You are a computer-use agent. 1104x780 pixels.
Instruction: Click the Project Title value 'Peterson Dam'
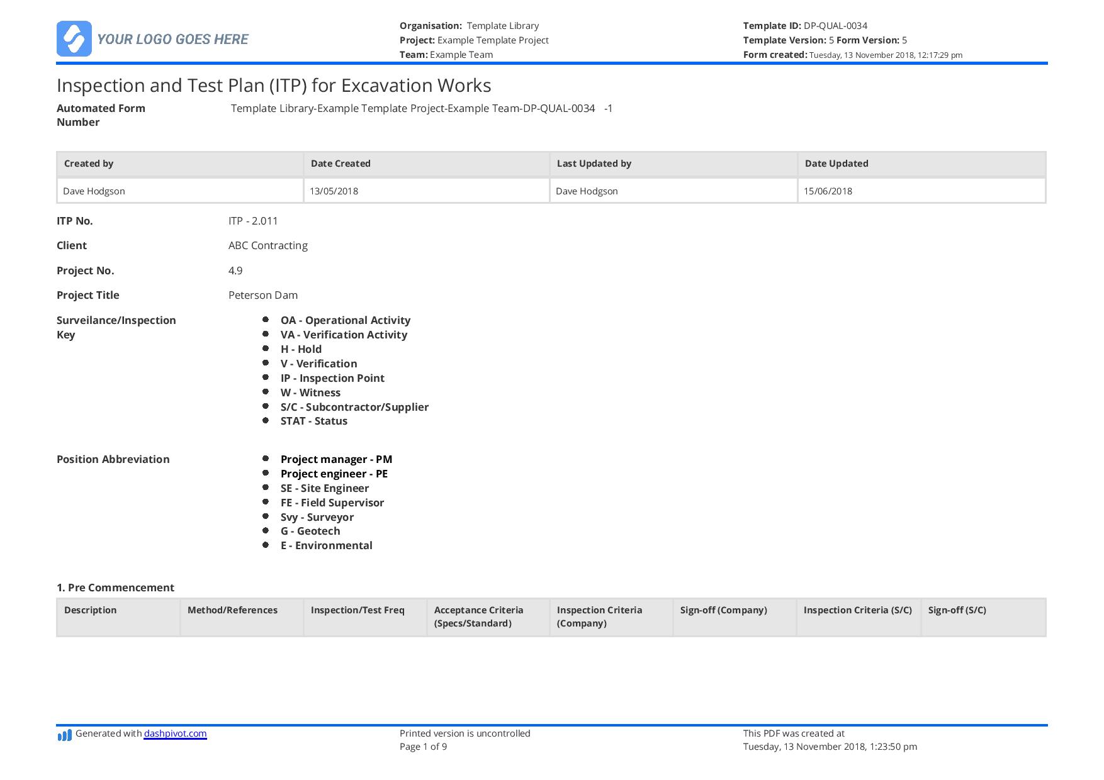click(263, 295)
